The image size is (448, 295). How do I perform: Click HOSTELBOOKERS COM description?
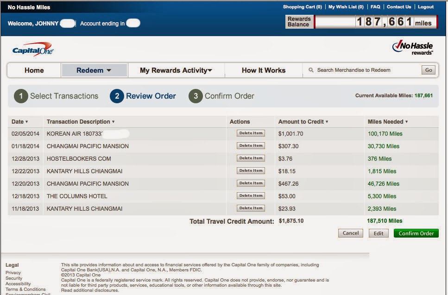coord(79,159)
